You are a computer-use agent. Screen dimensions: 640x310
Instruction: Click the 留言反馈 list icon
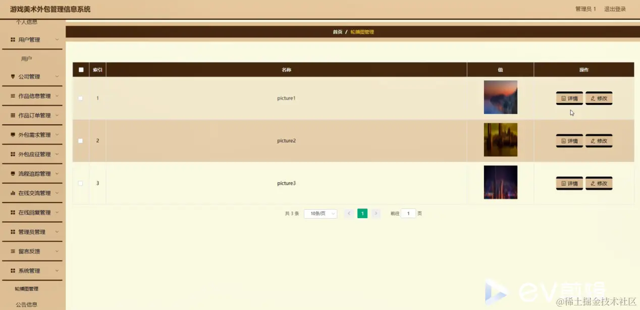click(13, 251)
